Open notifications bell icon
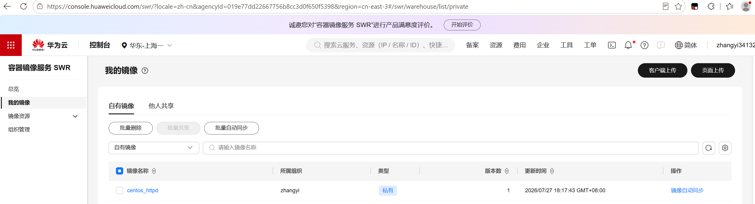 click(x=628, y=45)
